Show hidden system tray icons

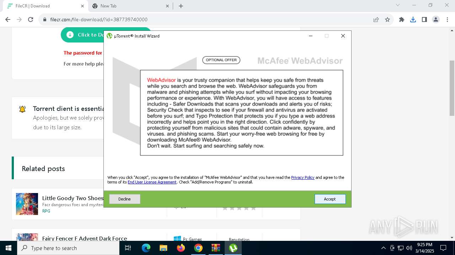[383, 248]
